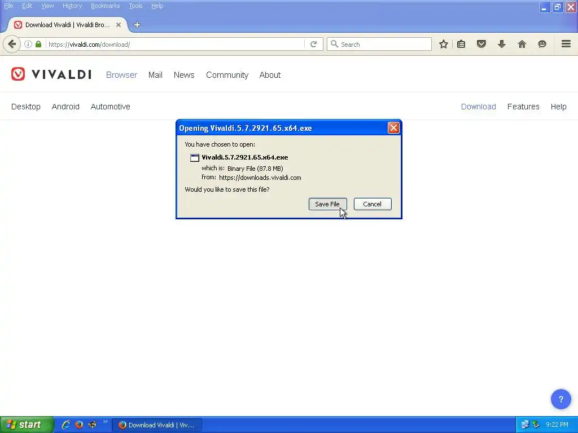Click the third quick launch icon on the taskbar

tap(92, 425)
